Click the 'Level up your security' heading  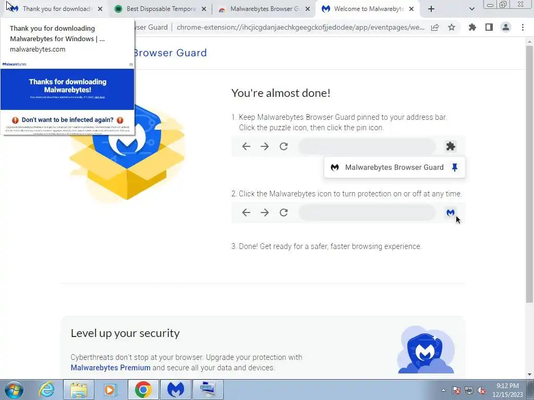click(x=125, y=333)
